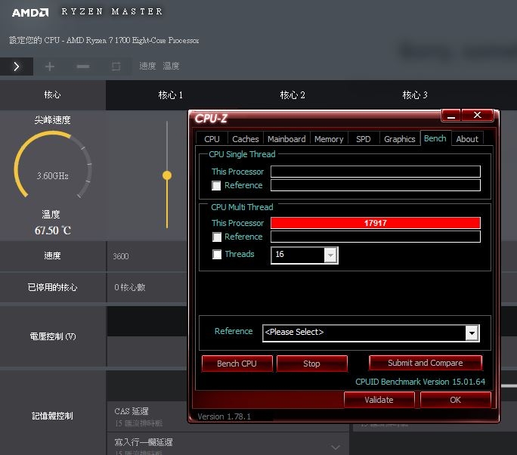Click the Single Thread This Processor bar
Screen dimensions: 517x455
(x=375, y=172)
